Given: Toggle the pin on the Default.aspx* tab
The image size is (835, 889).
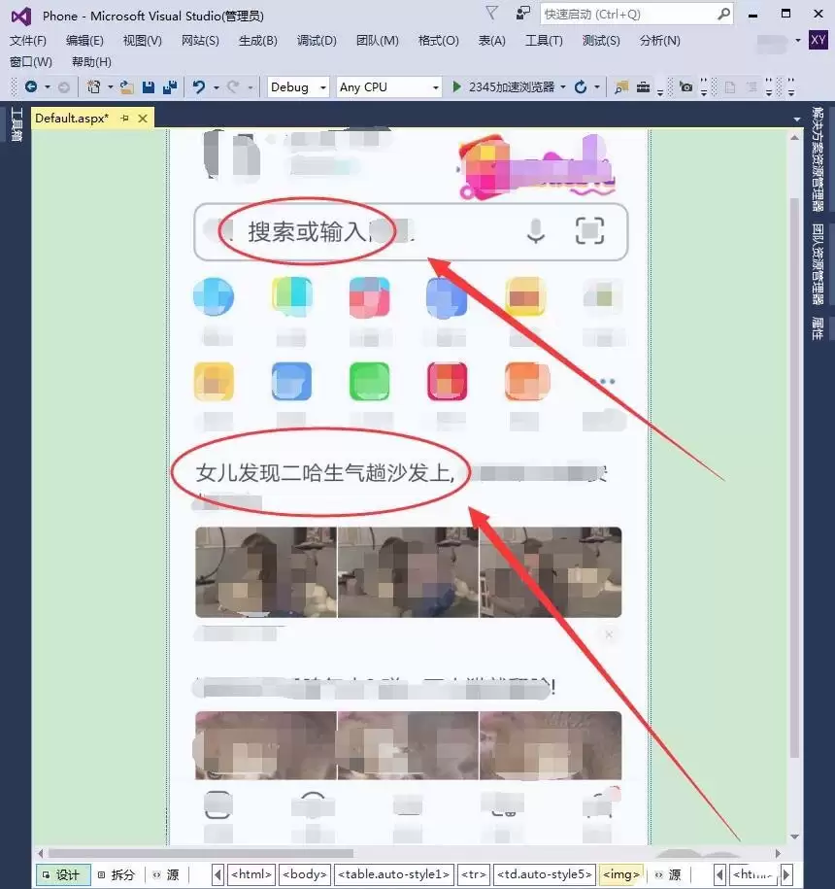Looking at the screenshot, I should (x=123, y=118).
